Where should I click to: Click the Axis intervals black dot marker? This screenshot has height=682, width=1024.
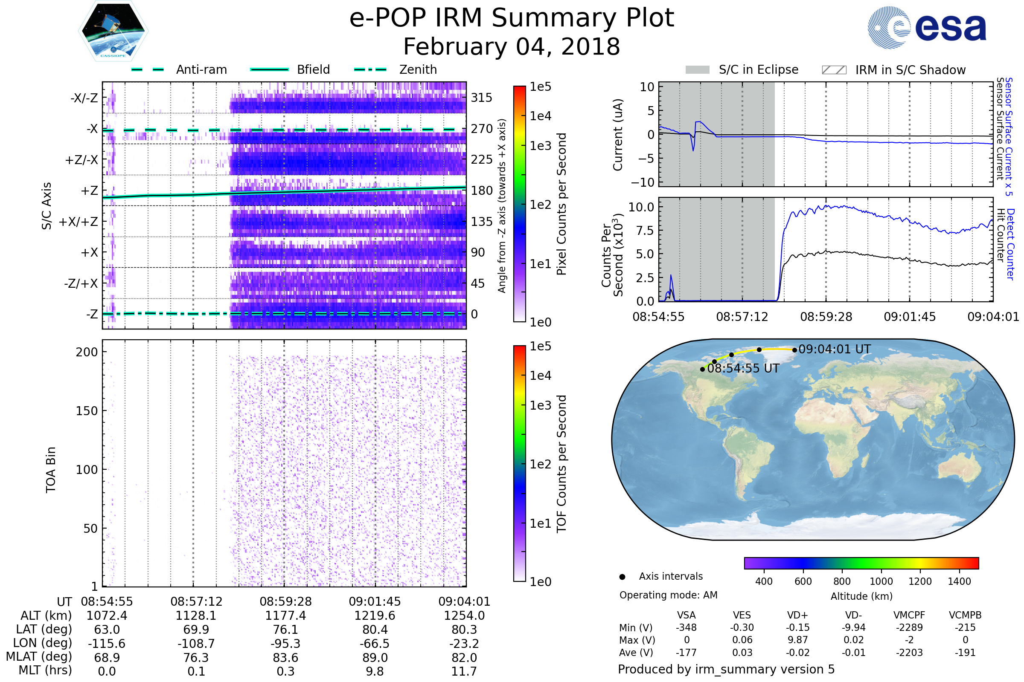click(x=622, y=577)
